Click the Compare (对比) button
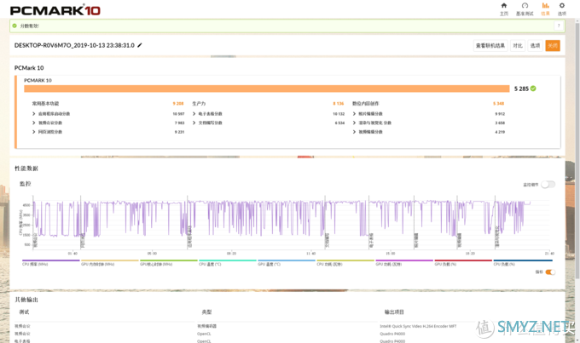Viewport: 580px width, 343px height. tap(518, 46)
